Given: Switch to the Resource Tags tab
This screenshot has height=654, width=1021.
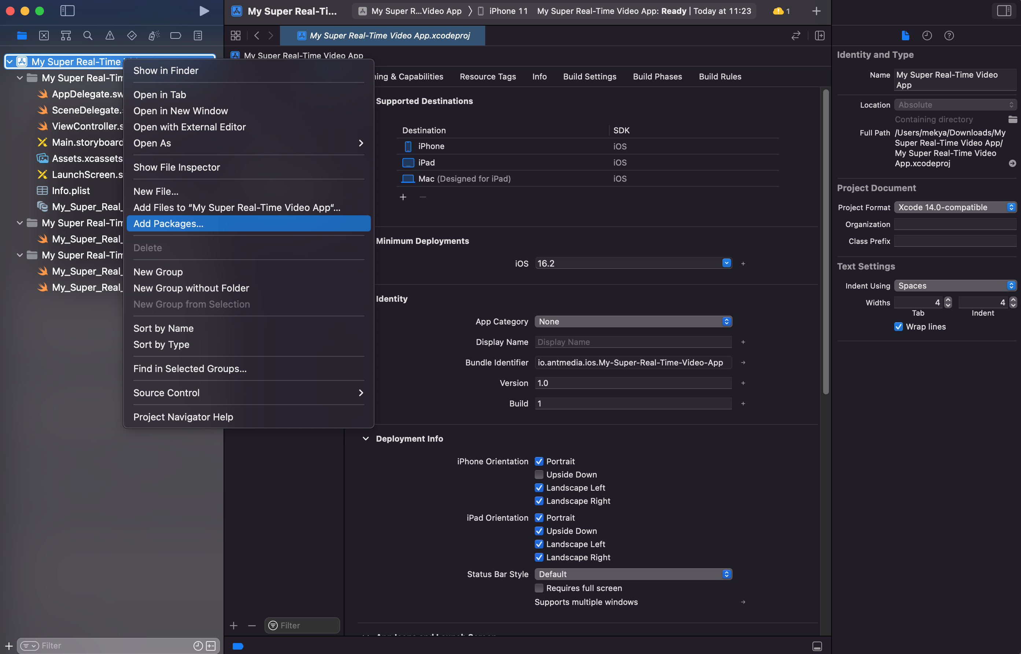Looking at the screenshot, I should click(x=488, y=77).
